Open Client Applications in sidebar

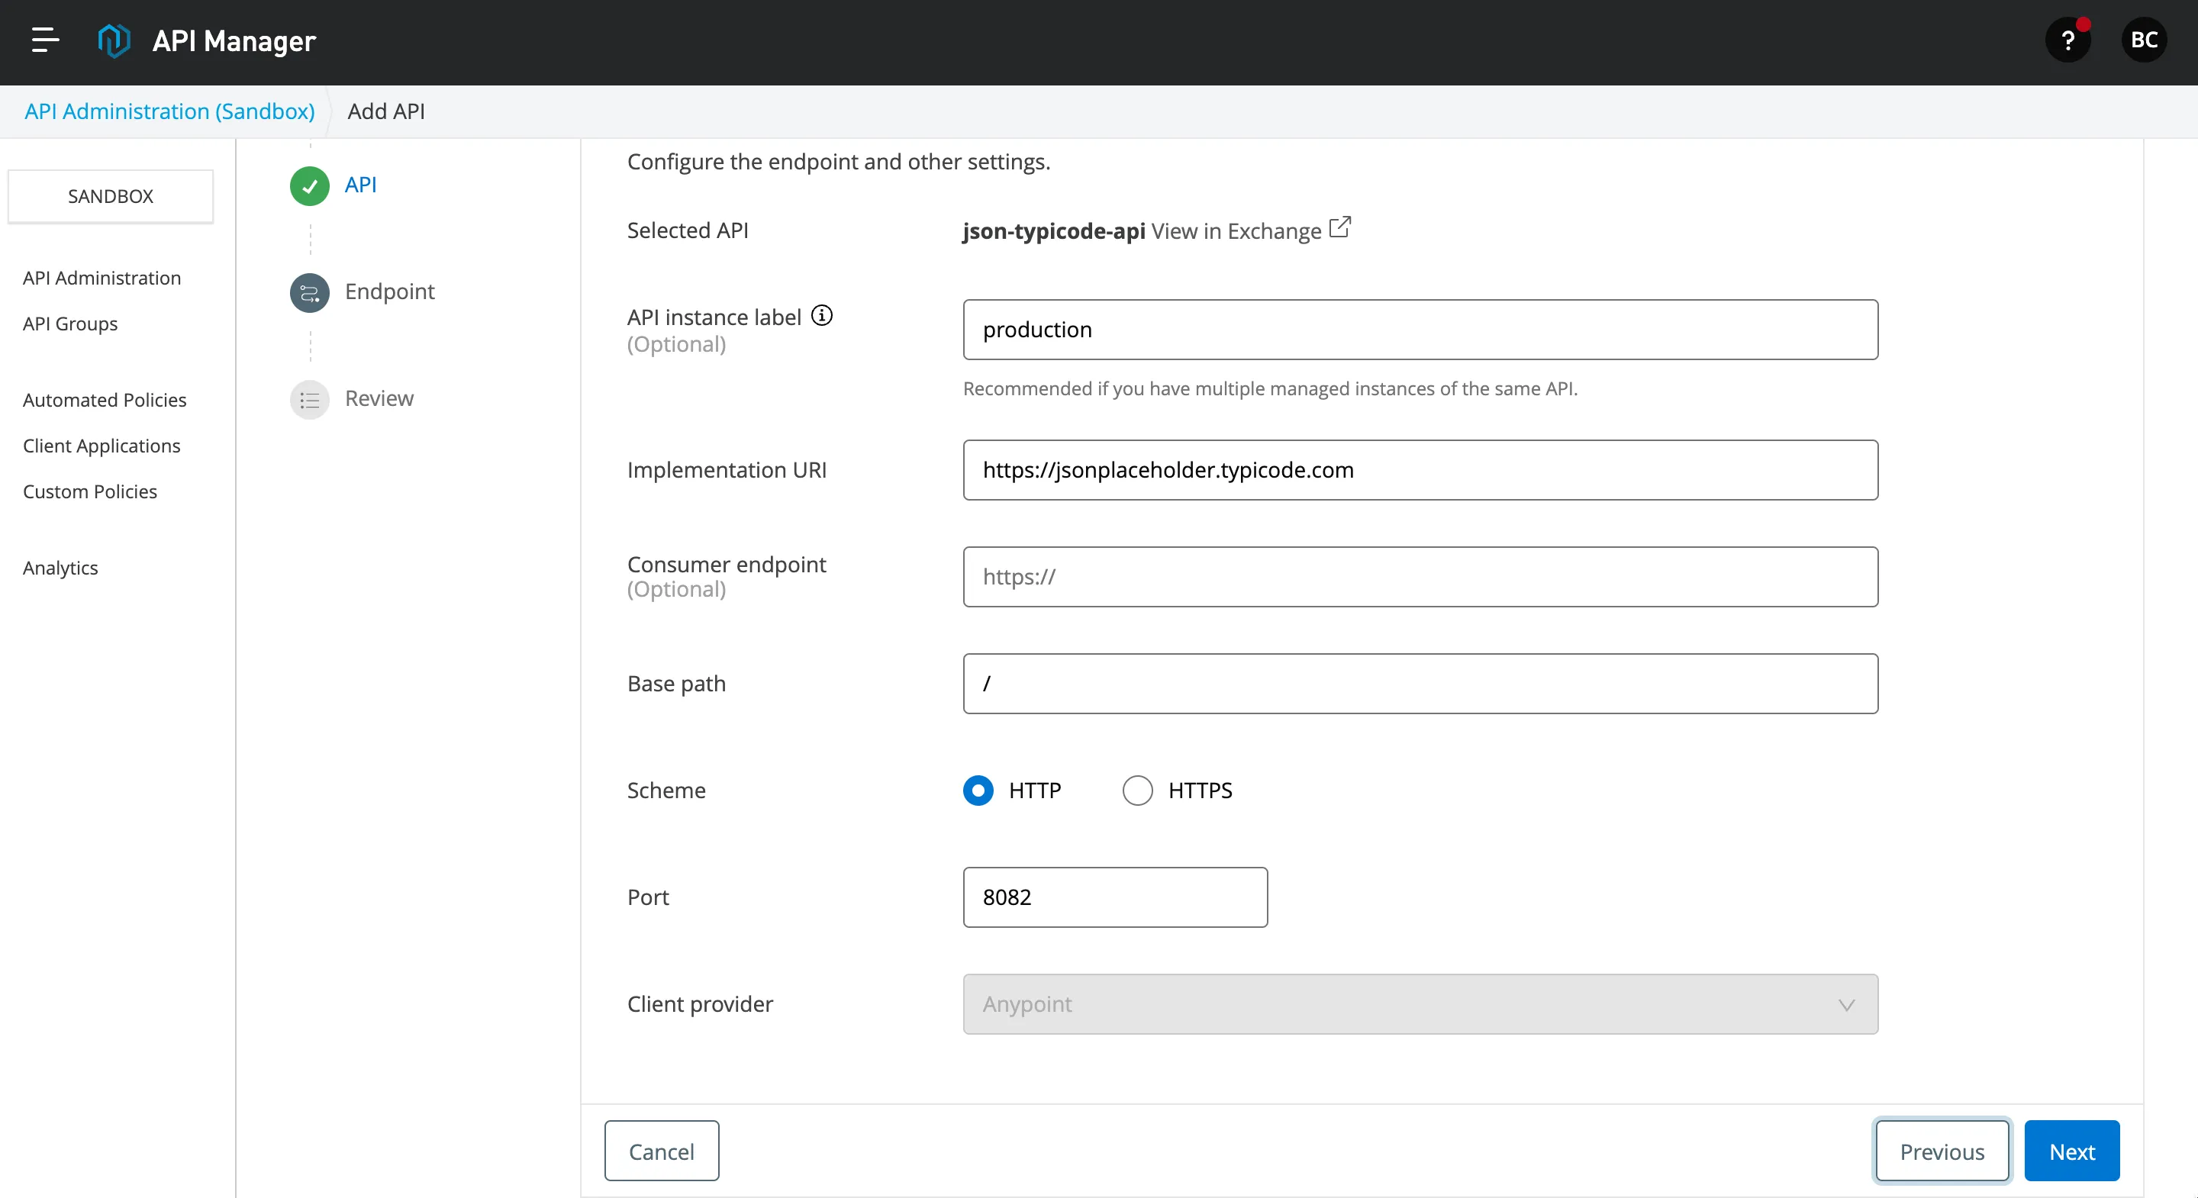102,446
